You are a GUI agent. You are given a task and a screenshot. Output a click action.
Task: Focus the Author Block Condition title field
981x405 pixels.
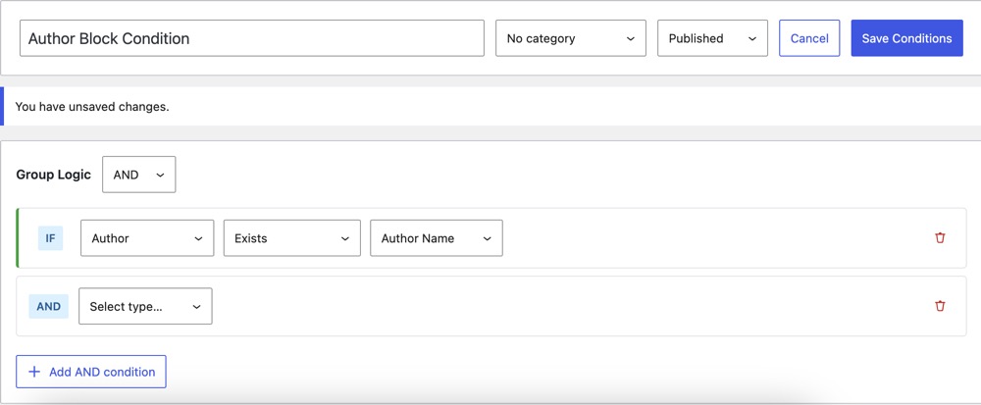(x=251, y=38)
